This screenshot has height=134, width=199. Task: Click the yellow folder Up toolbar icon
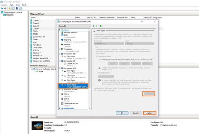(x=9, y=8)
